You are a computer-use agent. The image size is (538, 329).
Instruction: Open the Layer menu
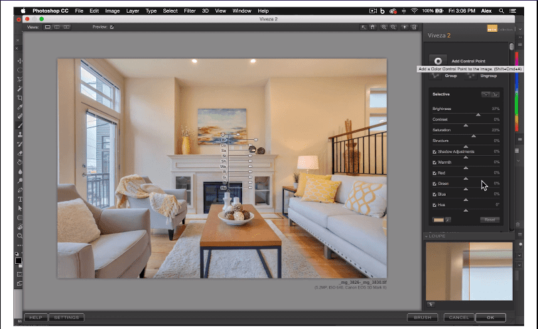pyautogui.click(x=132, y=11)
